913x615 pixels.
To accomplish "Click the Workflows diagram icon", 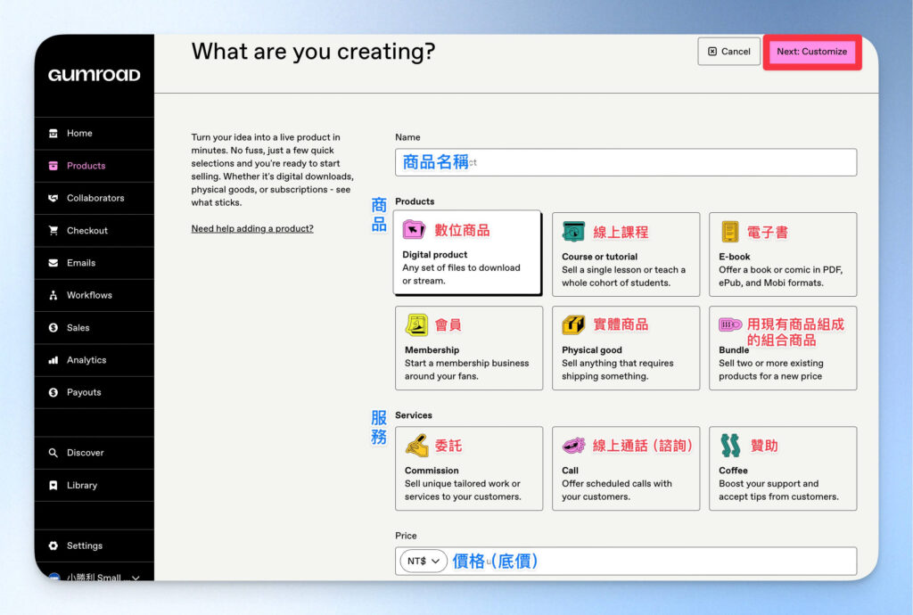I will pos(53,295).
